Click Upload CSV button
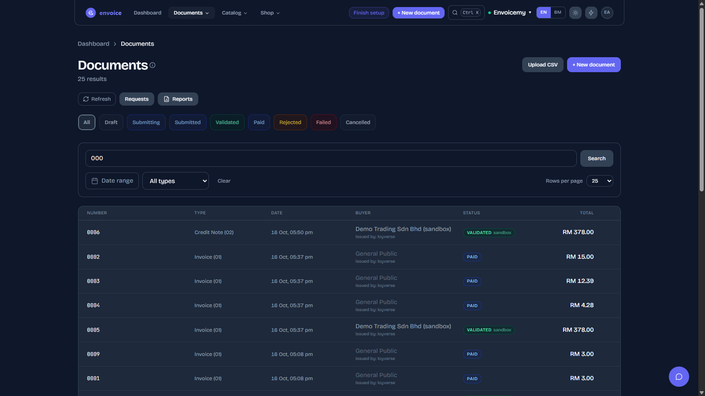 point(543,65)
